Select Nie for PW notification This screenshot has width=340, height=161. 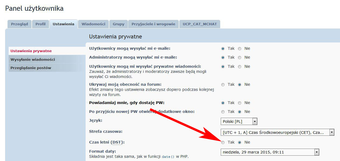(x=240, y=103)
